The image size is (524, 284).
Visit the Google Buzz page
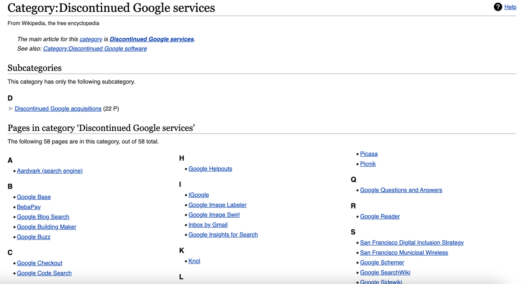[x=34, y=237]
